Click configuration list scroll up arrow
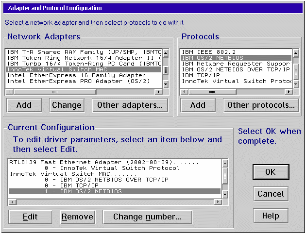The height and width of the screenshot is (234, 306). pyautogui.click(x=225, y=163)
